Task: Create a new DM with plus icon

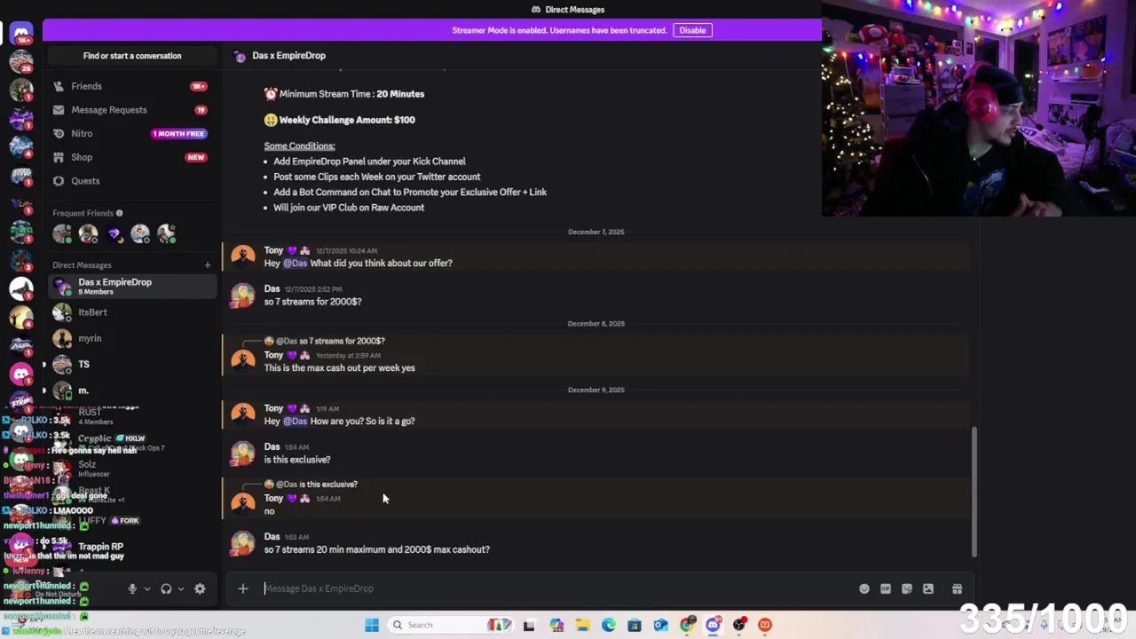Action: (x=208, y=265)
